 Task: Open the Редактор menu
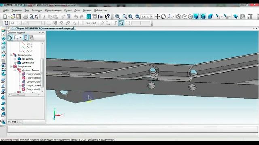[17, 10]
